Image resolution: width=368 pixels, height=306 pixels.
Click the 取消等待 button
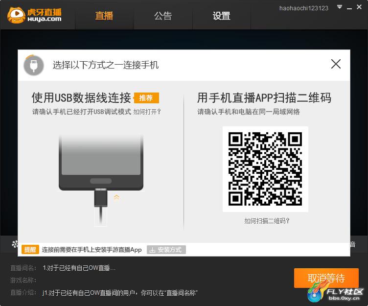326,278
